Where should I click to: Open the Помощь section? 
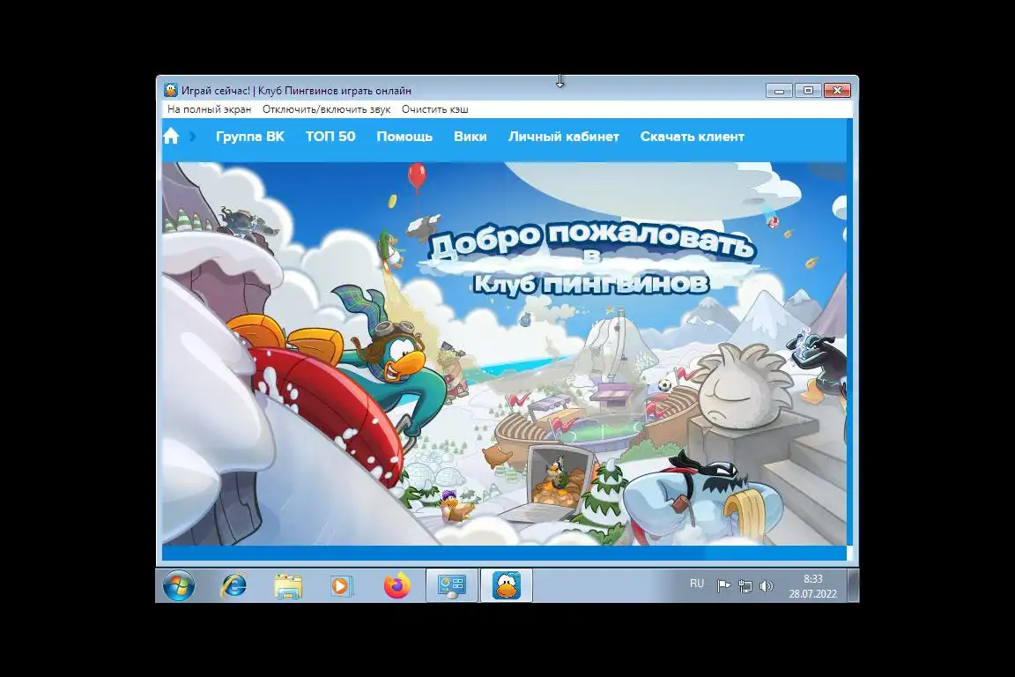404,137
